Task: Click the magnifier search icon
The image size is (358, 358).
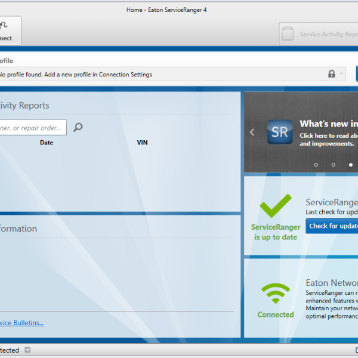Action: 78,127
